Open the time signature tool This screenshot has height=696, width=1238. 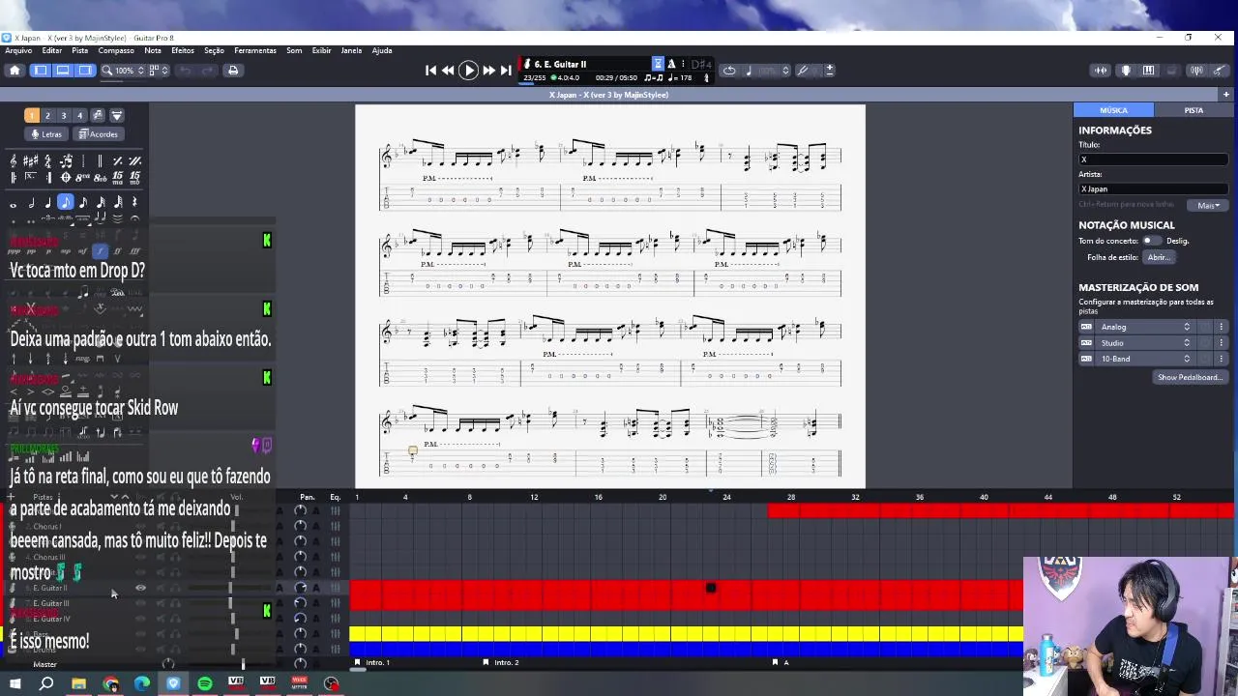click(47, 160)
